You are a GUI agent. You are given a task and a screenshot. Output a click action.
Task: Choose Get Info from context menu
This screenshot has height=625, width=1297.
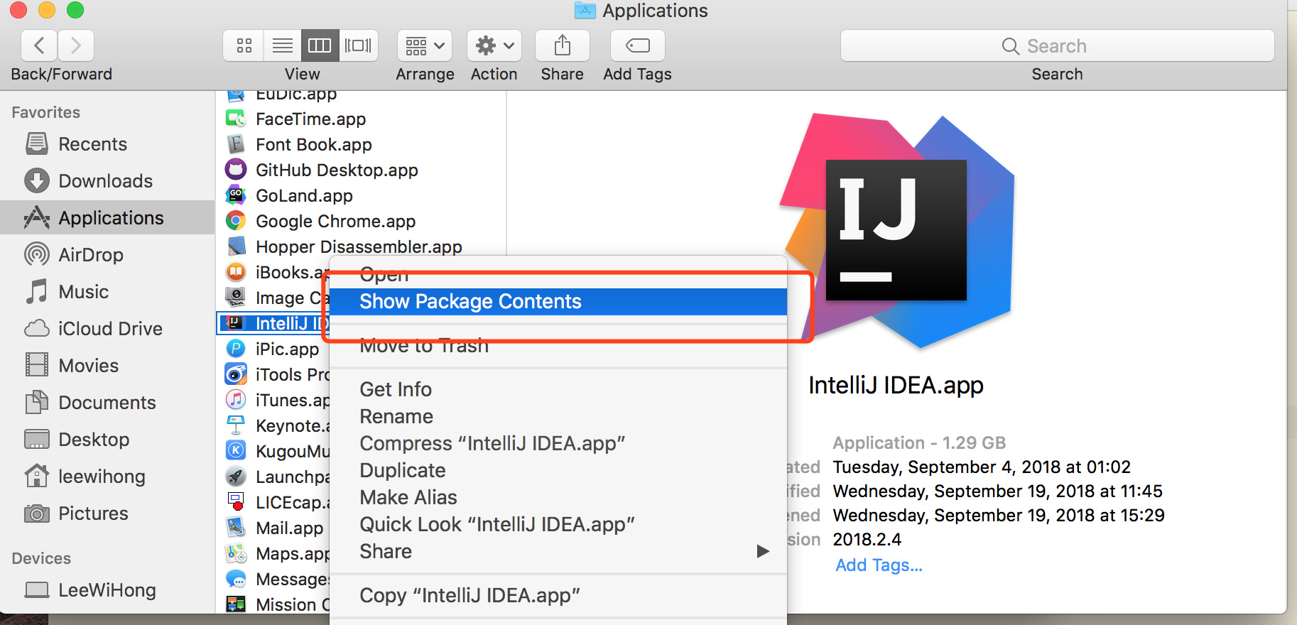pos(558,389)
